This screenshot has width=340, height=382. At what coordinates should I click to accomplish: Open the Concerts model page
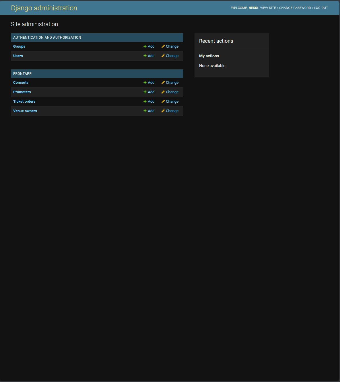(21, 82)
